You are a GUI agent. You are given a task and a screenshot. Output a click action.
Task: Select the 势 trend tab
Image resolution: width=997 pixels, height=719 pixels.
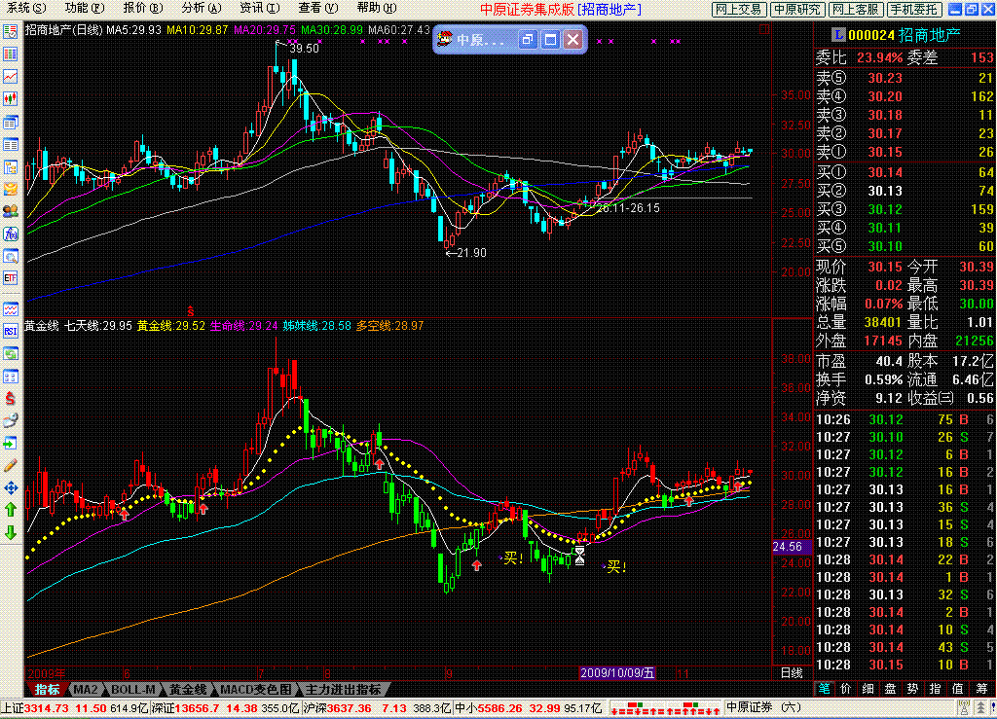click(x=913, y=689)
